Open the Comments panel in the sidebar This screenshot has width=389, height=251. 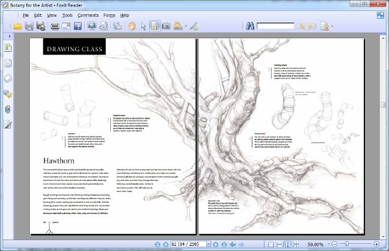tap(8, 94)
